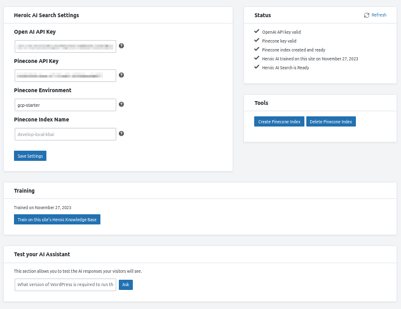401x309 pixels.
Task: Click help icon beside Open AI API Key
Action: (121, 46)
